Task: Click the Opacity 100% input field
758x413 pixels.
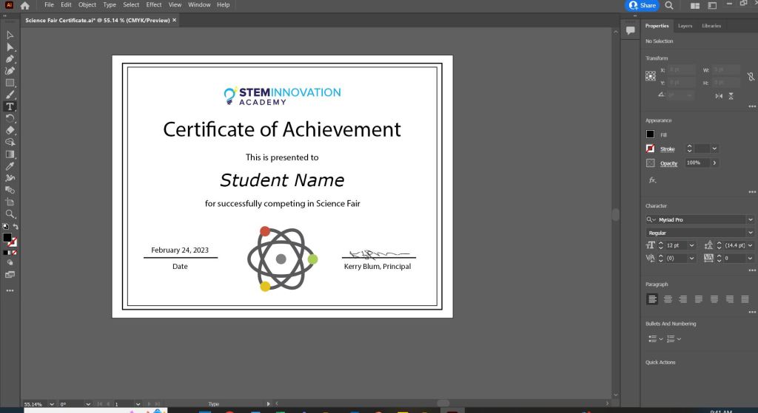Action: click(696, 163)
